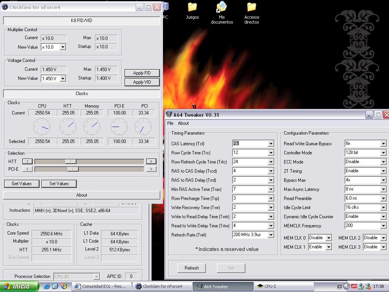Click the Clocks section header bar
The height and width of the screenshot is (292, 389).
82,94
